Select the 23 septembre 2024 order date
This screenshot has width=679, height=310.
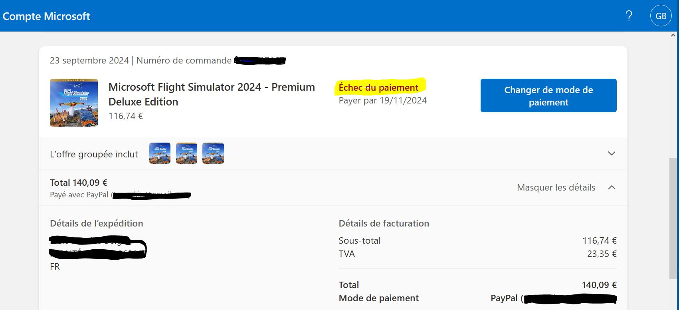(x=89, y=60)
